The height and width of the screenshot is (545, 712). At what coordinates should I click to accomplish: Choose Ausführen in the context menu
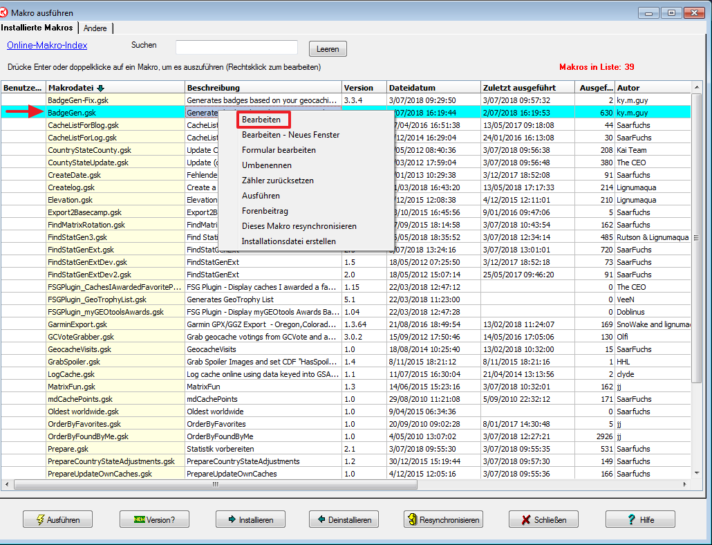tap(261, 196)
